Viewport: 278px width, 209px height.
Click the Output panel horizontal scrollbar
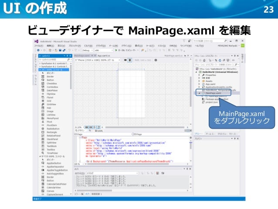pyautogui.click(x=95, y=191)
